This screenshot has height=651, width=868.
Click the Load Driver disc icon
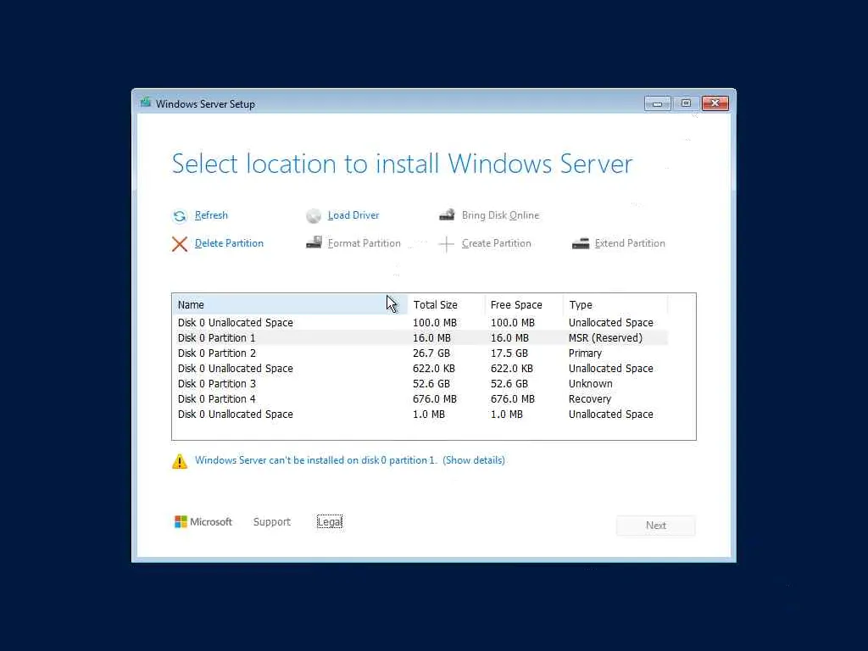[x=314, y=216]
